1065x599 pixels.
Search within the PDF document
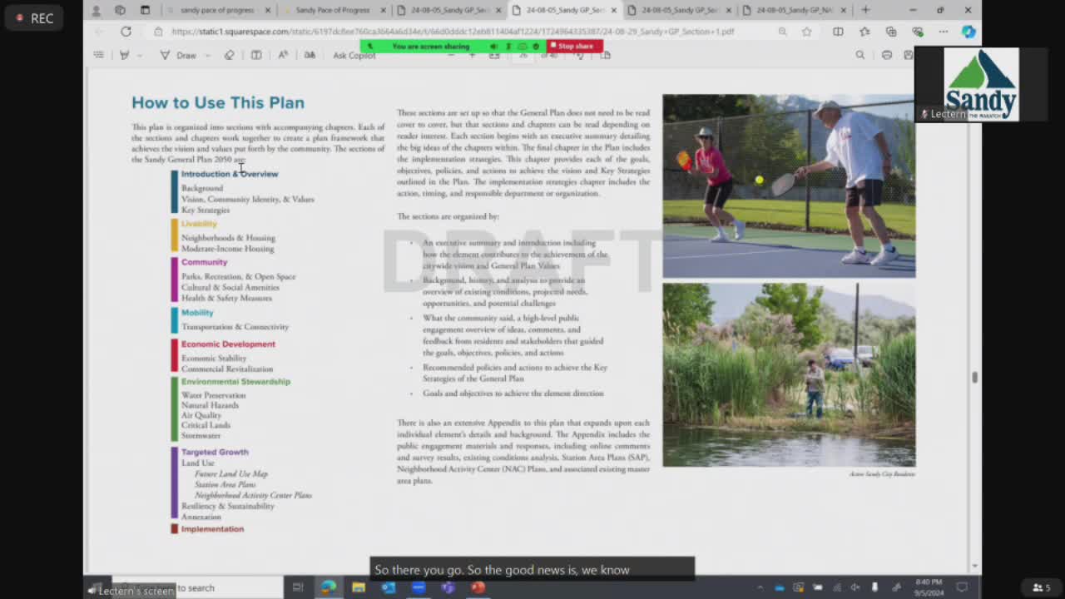[860, 55]
